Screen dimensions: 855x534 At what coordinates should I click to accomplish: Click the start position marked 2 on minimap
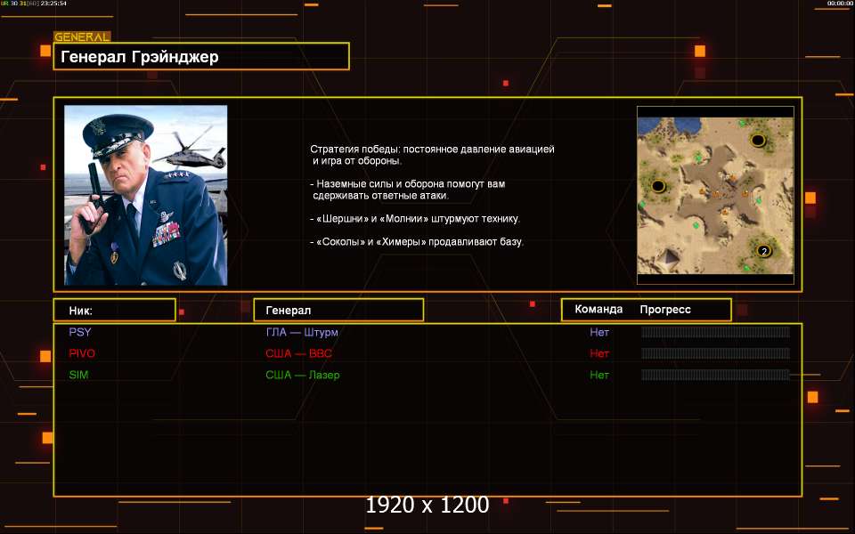coord(763,252)
